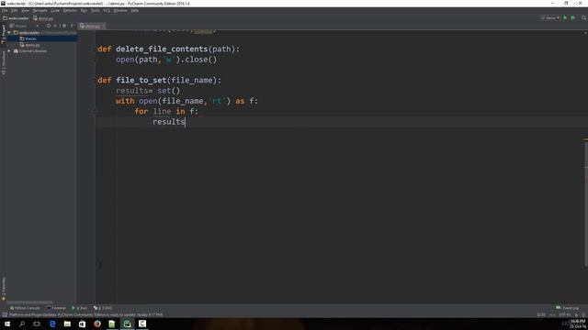588x330 pixels.
Task: Click the taskbar clock and date
Action: tap(578, 324)
